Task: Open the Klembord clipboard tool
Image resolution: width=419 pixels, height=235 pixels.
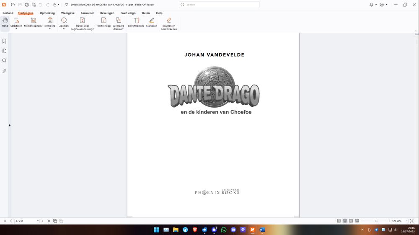Action: [50, 22]
